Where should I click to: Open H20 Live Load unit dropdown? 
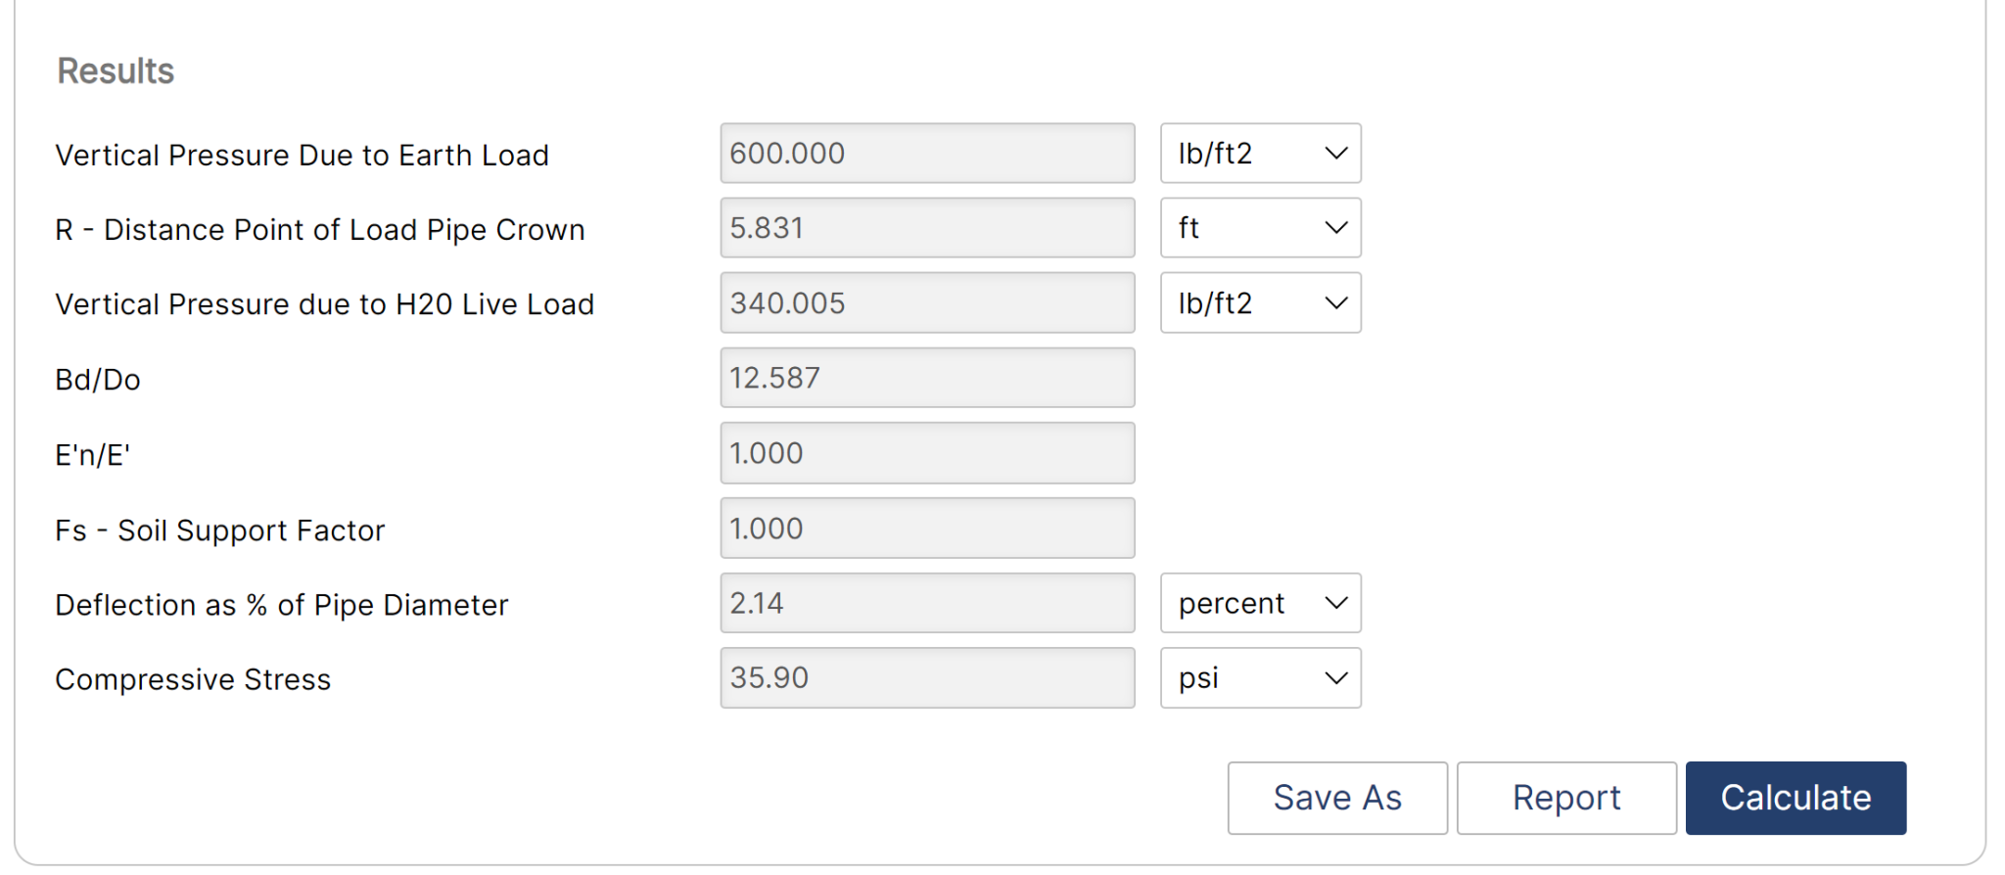tap(1260, 303)
